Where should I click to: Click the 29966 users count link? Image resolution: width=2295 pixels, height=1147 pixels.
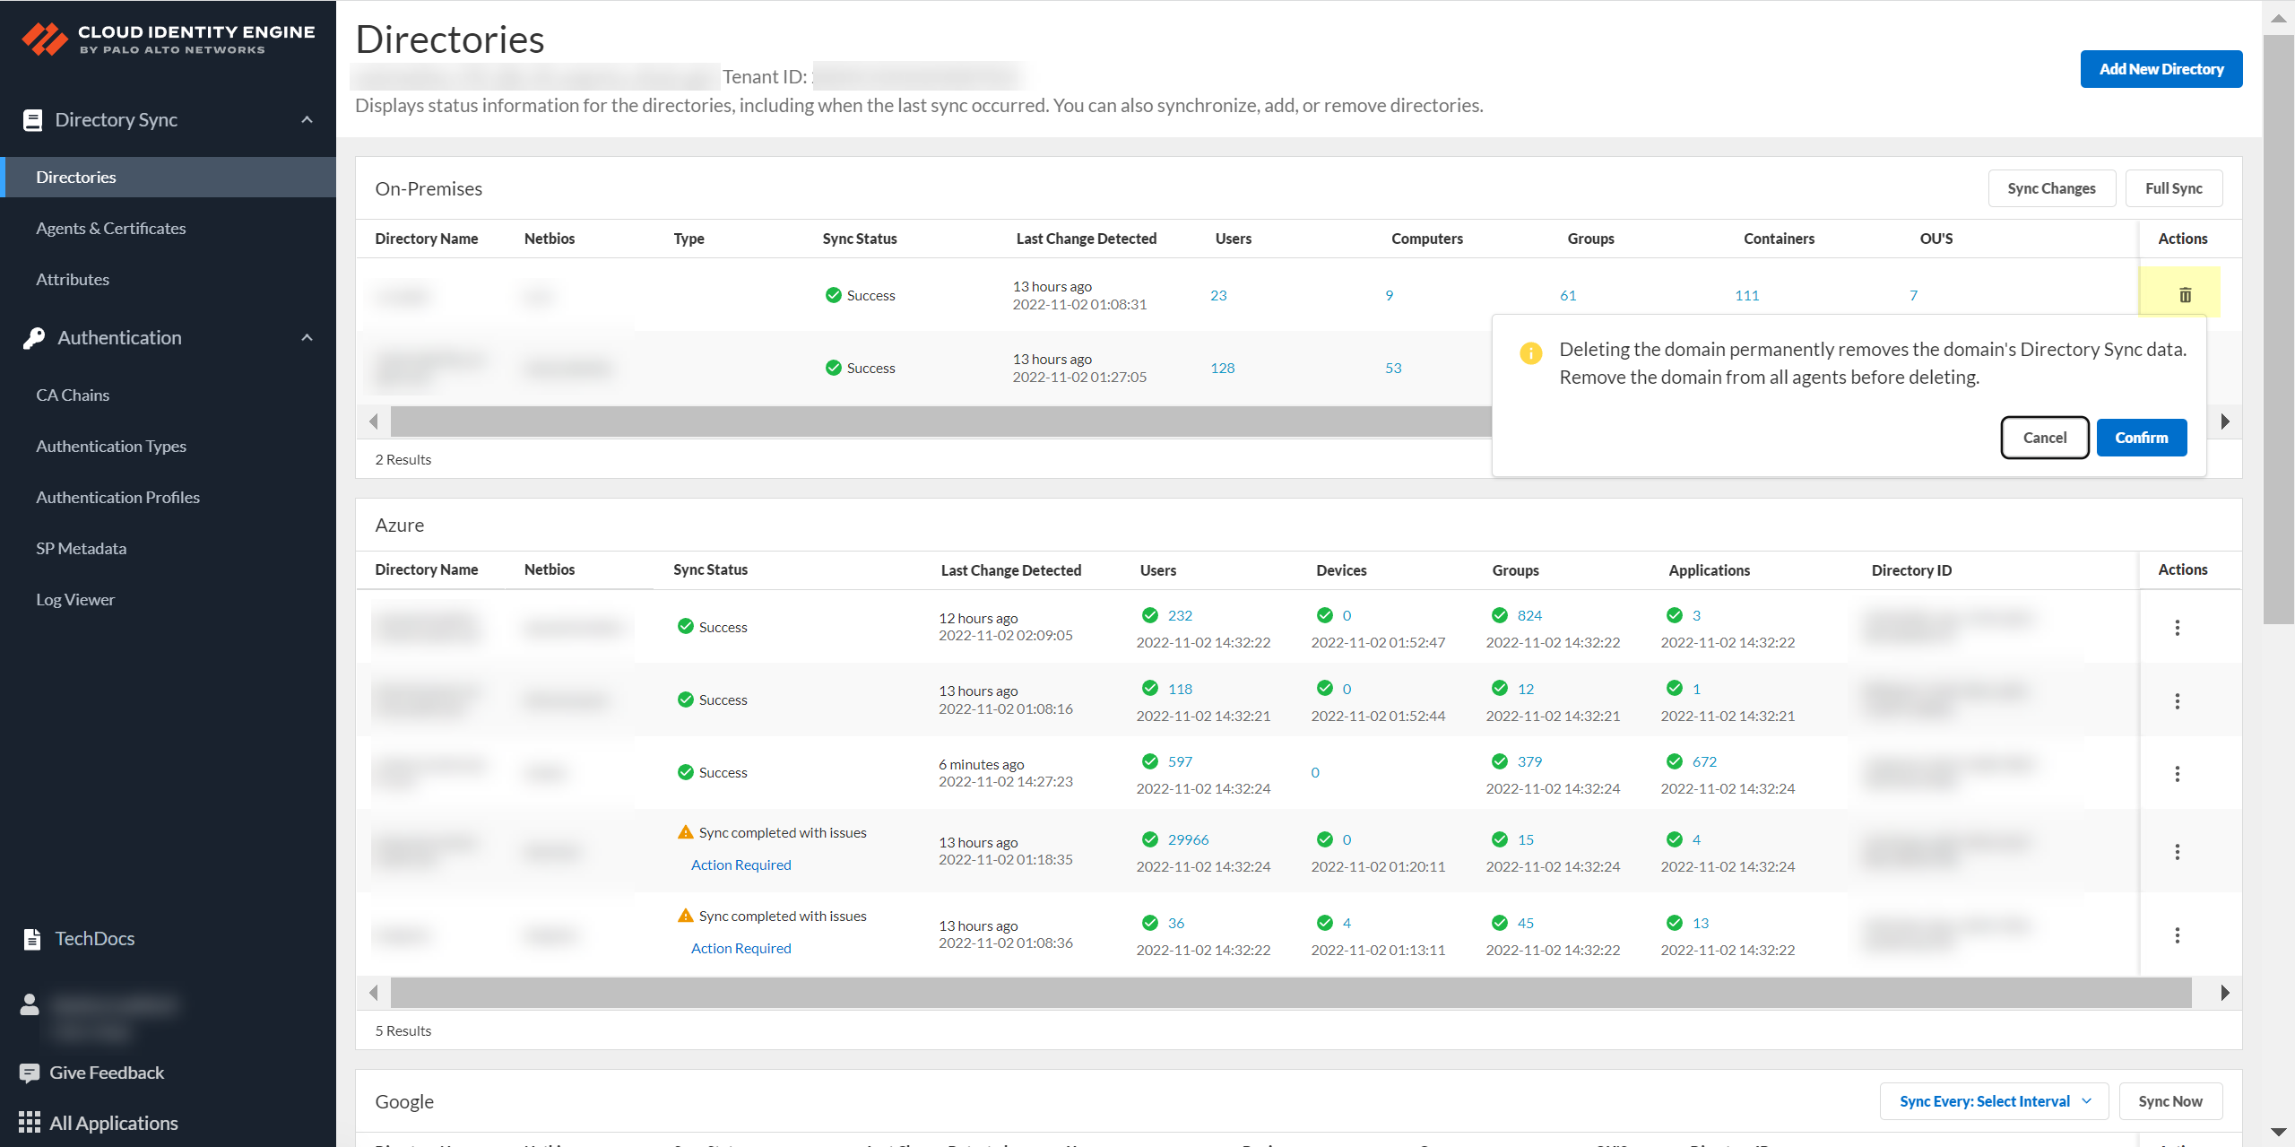1188,840
